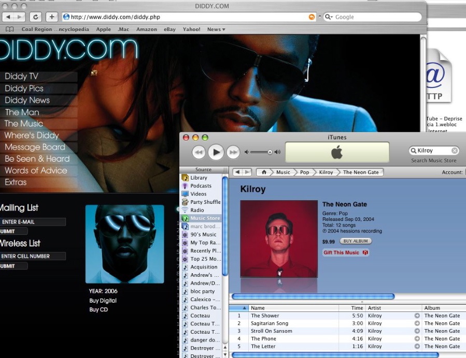Viewport: 466px width, 358px height.
Task: Click the BUY ALBUM button
Action: [x=356, y=241]
